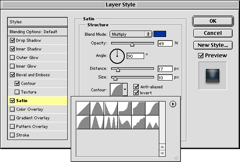Click the Size slider handle
This screenshot has height=162, width=240.
click(x=115, y=78)
